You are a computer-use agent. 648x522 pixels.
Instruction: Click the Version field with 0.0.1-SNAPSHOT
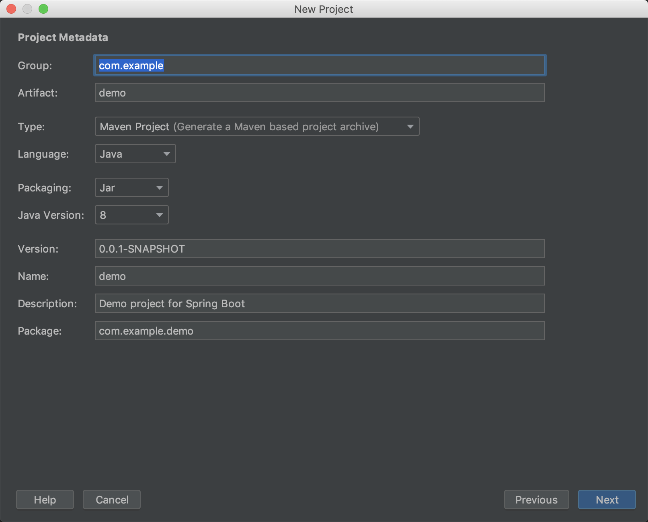pos(320,249)
